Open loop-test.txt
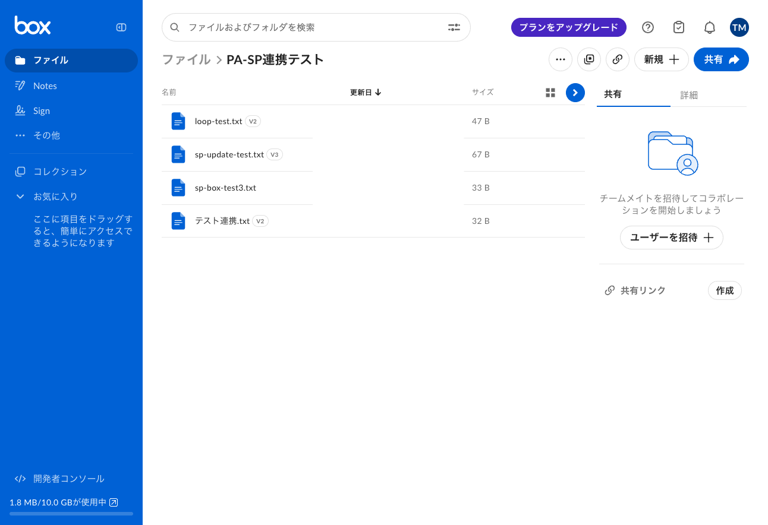The width and height of the screenshot is (768, 525). click(219, 121)
